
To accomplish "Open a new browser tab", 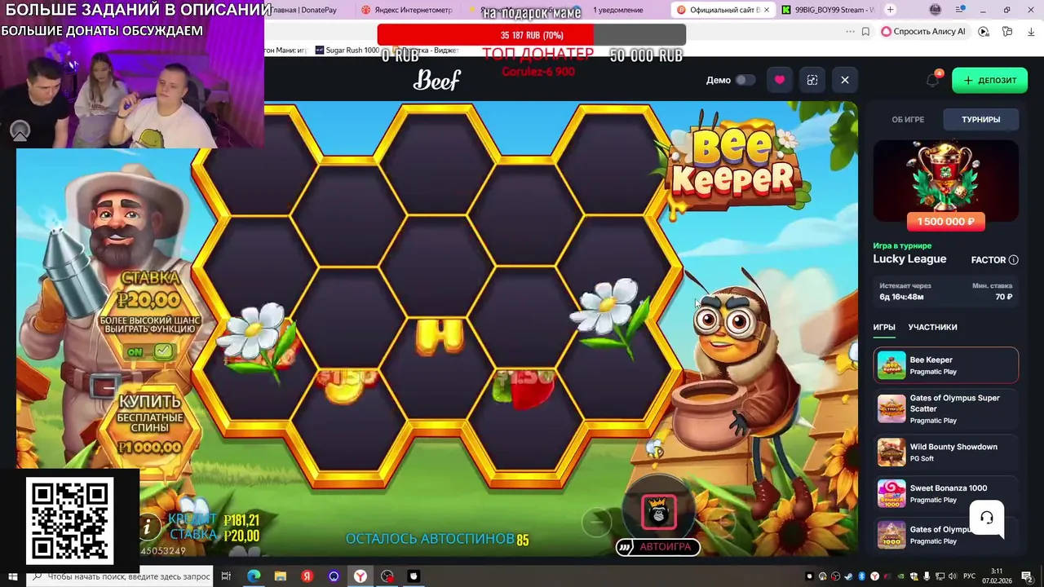I will 891,10.
